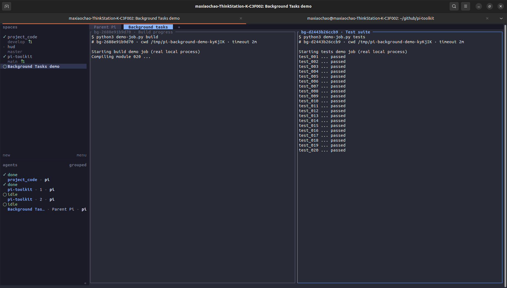Select the Background tasks pane tab
The image size is (507, 288).
coord(148,27)
